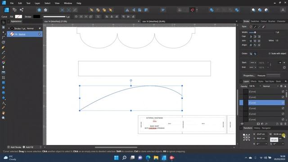Select the Ellipse tool
This screenshot has width=288, height=162.
[3, 88]
